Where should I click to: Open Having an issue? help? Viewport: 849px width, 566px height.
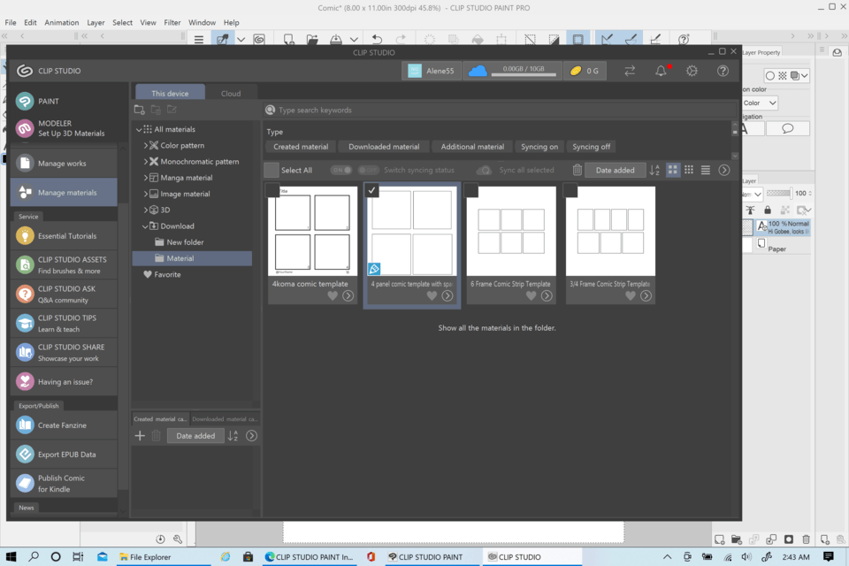(x=64, y=382)
